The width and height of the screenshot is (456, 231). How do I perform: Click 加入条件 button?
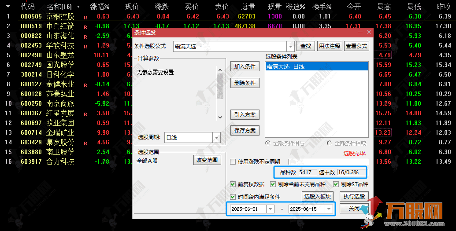pos(245,66)
